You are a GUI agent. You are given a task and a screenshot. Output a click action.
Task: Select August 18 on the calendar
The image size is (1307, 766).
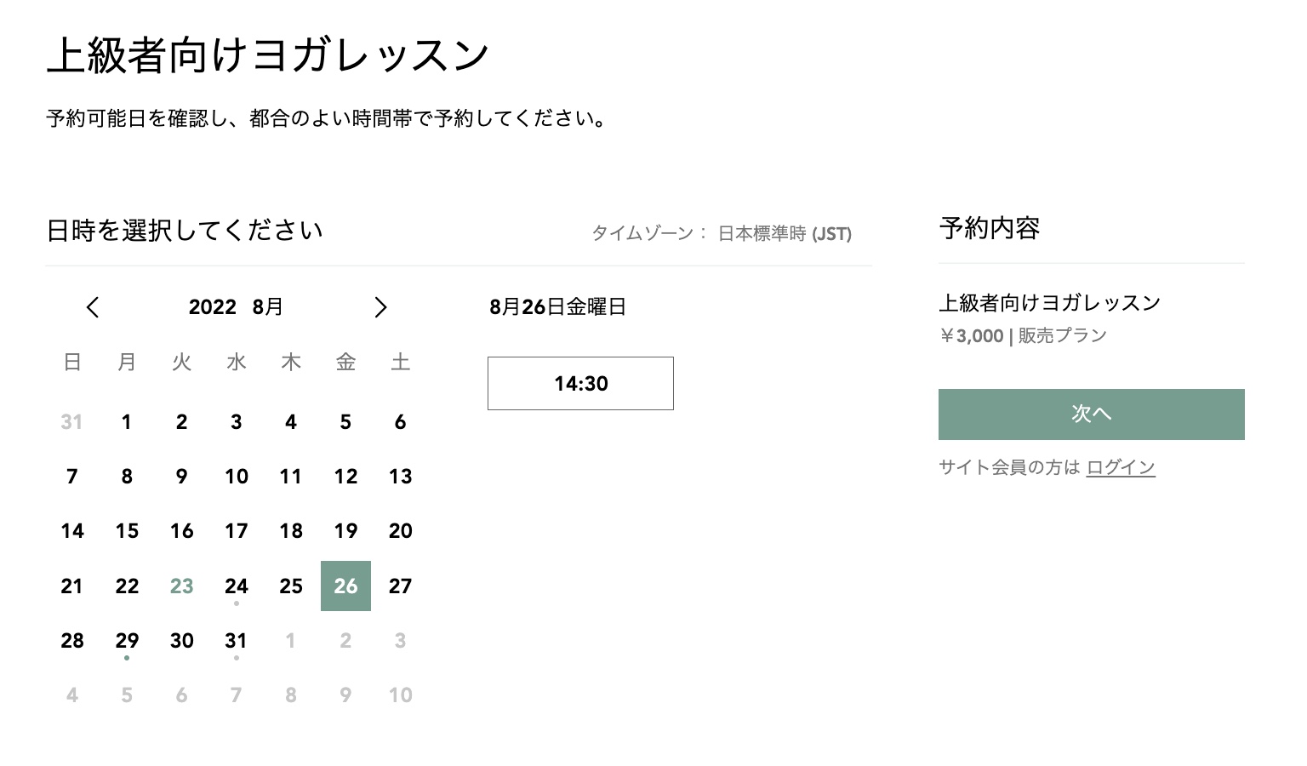click(x=291, y=531)
